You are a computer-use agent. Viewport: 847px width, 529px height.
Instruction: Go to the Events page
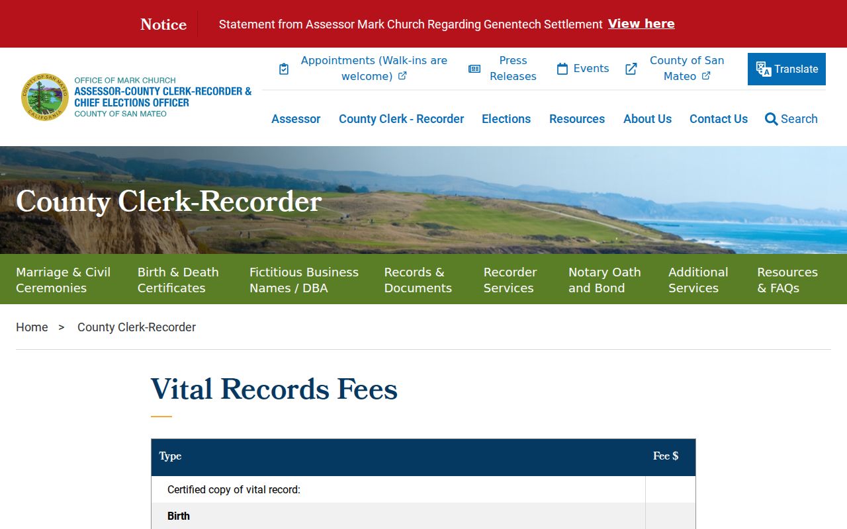click(591, 69)
